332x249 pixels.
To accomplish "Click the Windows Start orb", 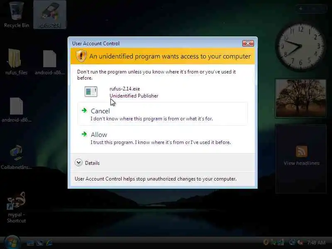I will point(12,242).
